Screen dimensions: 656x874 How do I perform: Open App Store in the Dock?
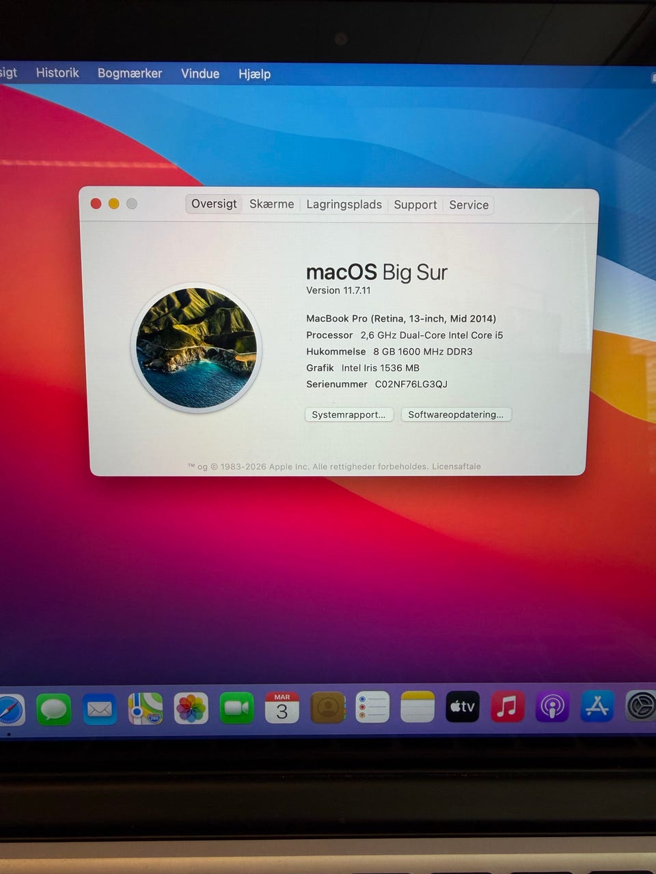click(597, 706)
